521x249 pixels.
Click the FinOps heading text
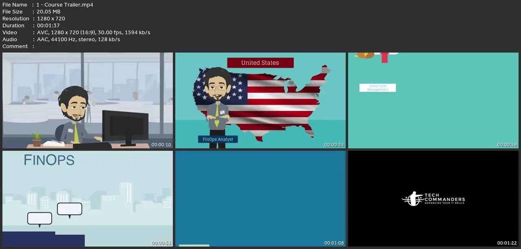49,160
